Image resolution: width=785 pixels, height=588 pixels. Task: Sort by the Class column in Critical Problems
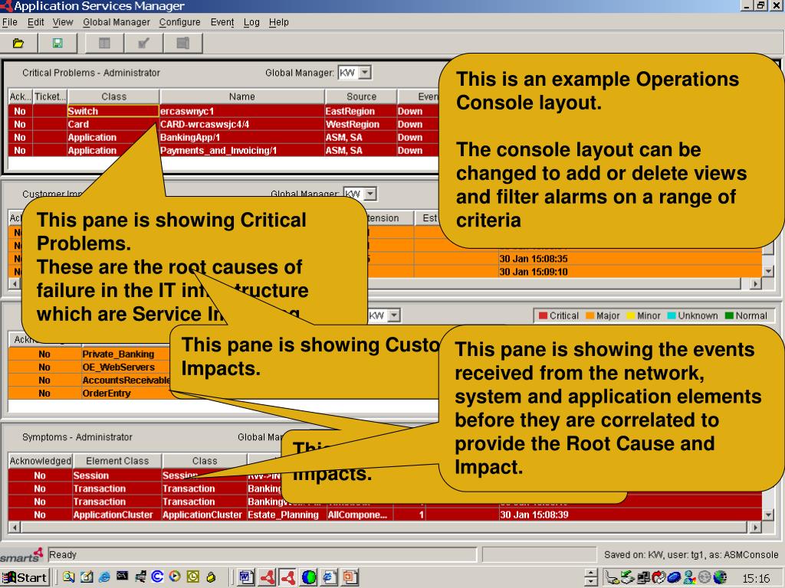[113, 96]
